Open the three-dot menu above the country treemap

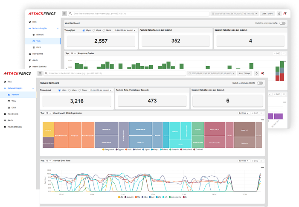click(x=262, y=120)
